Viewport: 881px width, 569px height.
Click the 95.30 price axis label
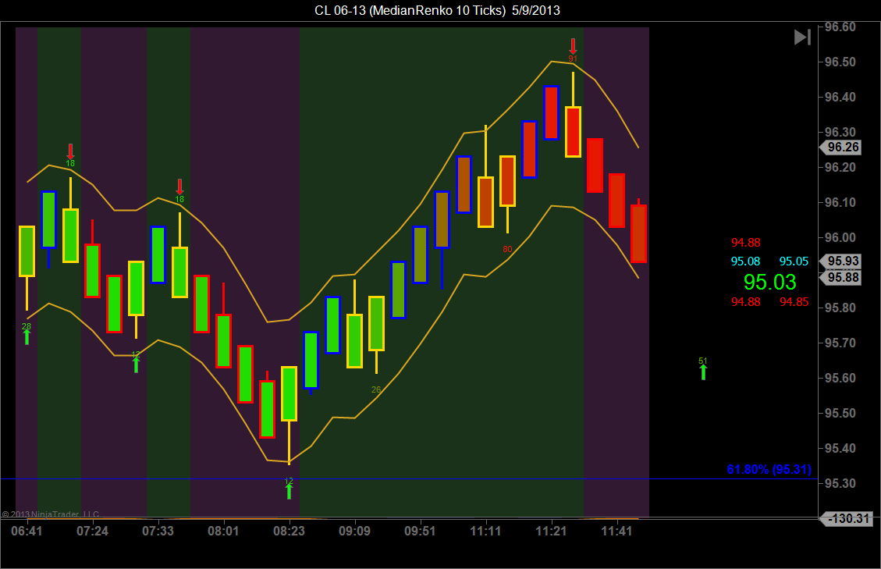pos(840,484)
